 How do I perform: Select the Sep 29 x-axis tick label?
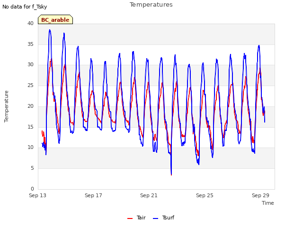pos(260,195)
